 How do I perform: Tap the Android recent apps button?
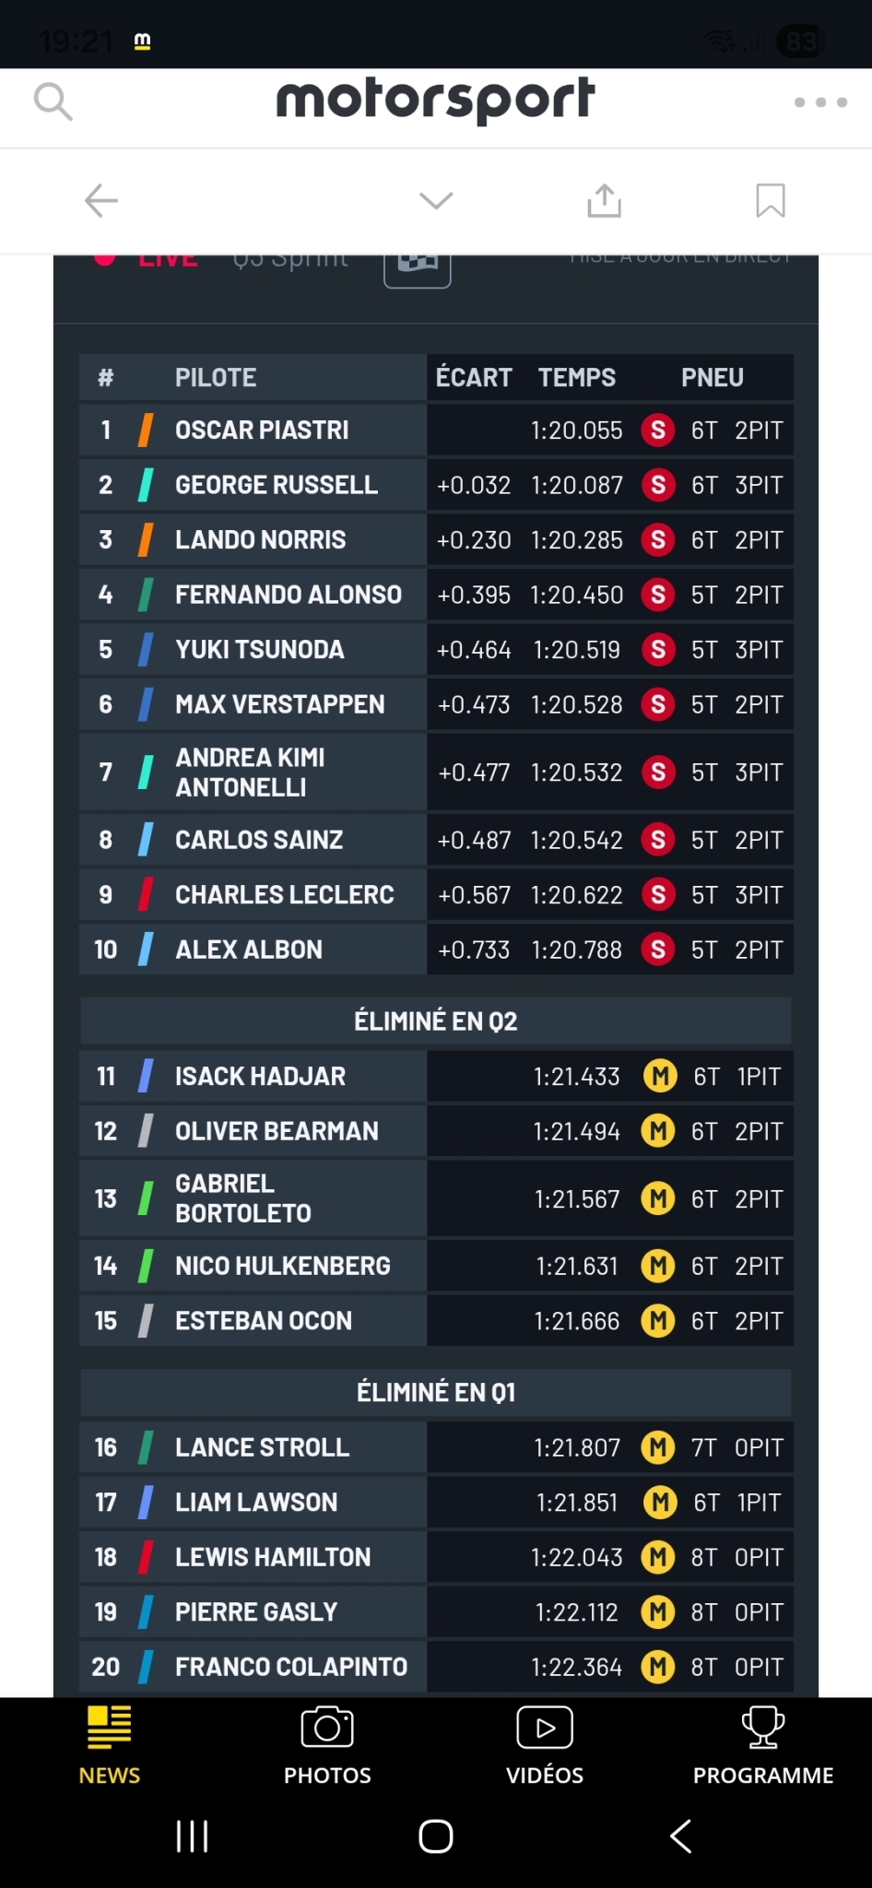tap(191, 1835)
